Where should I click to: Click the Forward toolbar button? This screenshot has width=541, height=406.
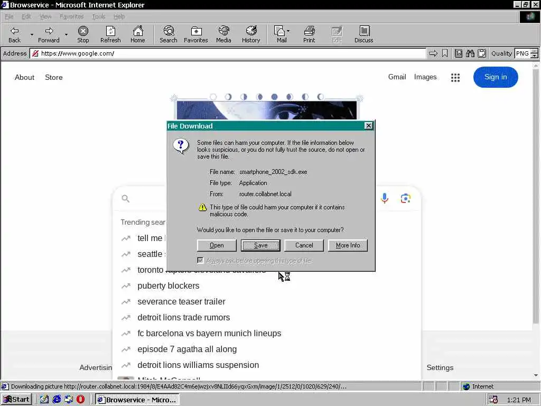pyautogui.click(x=49, y=34)
